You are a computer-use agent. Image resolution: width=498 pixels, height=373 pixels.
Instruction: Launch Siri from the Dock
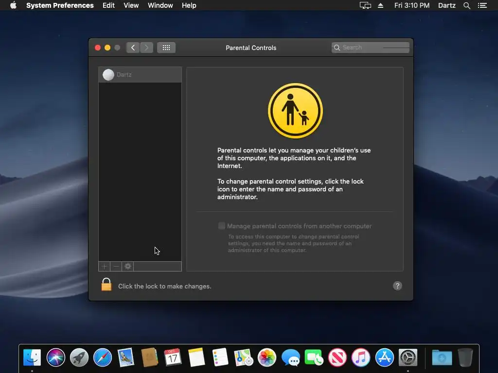pos(55,357)
